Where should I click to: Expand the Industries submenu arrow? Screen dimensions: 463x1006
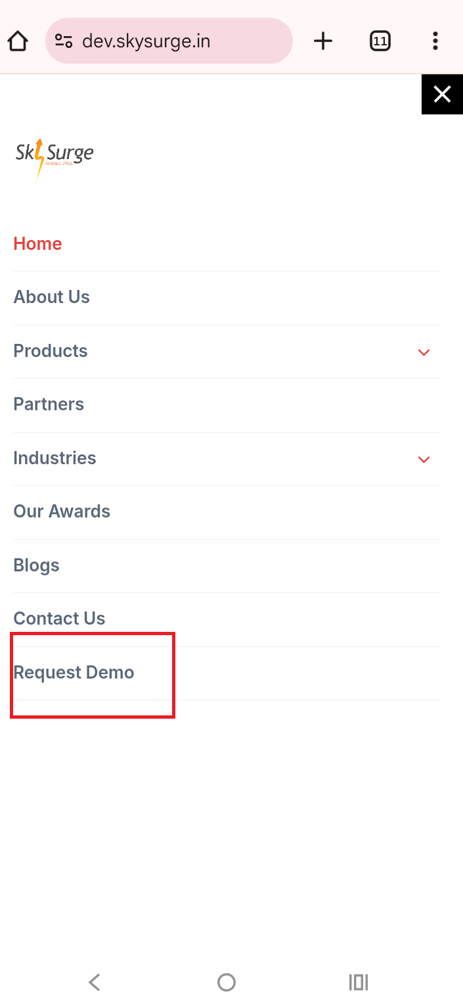coord(424,459)
